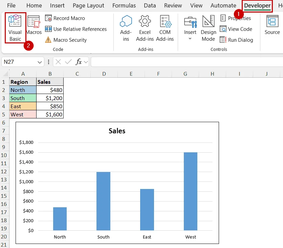Switch to the Automate tab
This screenshot has height=248, width=283.
click(223, 6)
